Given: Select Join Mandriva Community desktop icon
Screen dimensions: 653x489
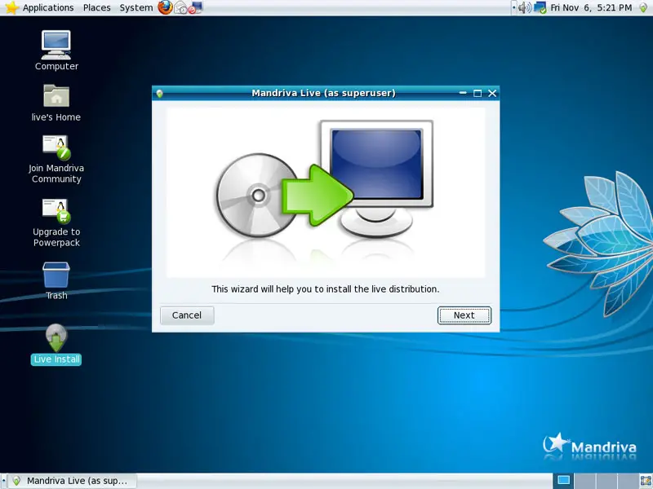Looking at the screenshot, I should pyautogui.click(x=56, y=160).
